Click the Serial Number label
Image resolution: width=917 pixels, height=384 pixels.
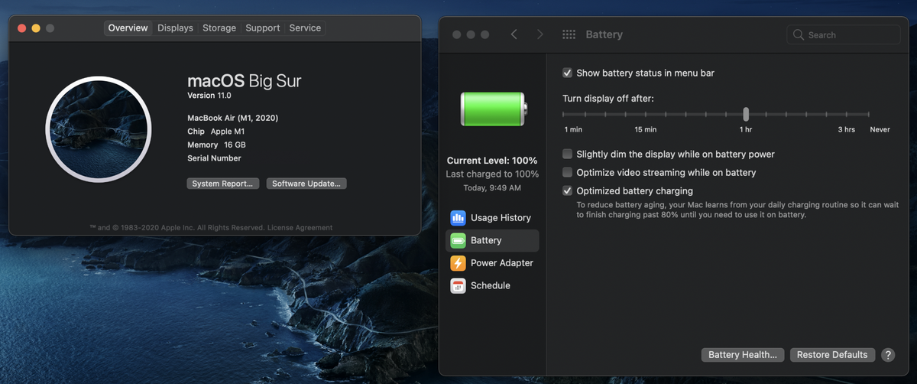point(214,158)
